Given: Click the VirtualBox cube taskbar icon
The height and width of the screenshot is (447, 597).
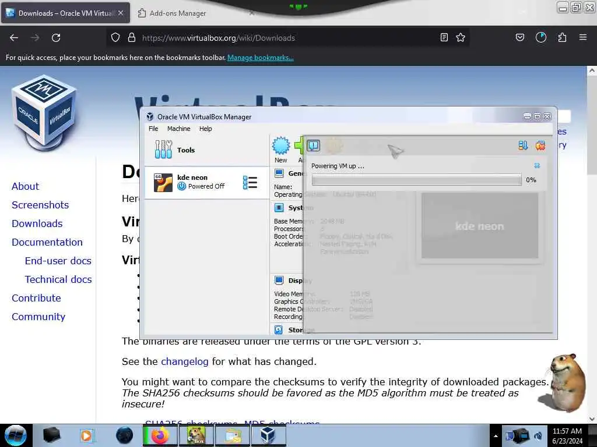Looking at the screenshot, I should point(268,435).
